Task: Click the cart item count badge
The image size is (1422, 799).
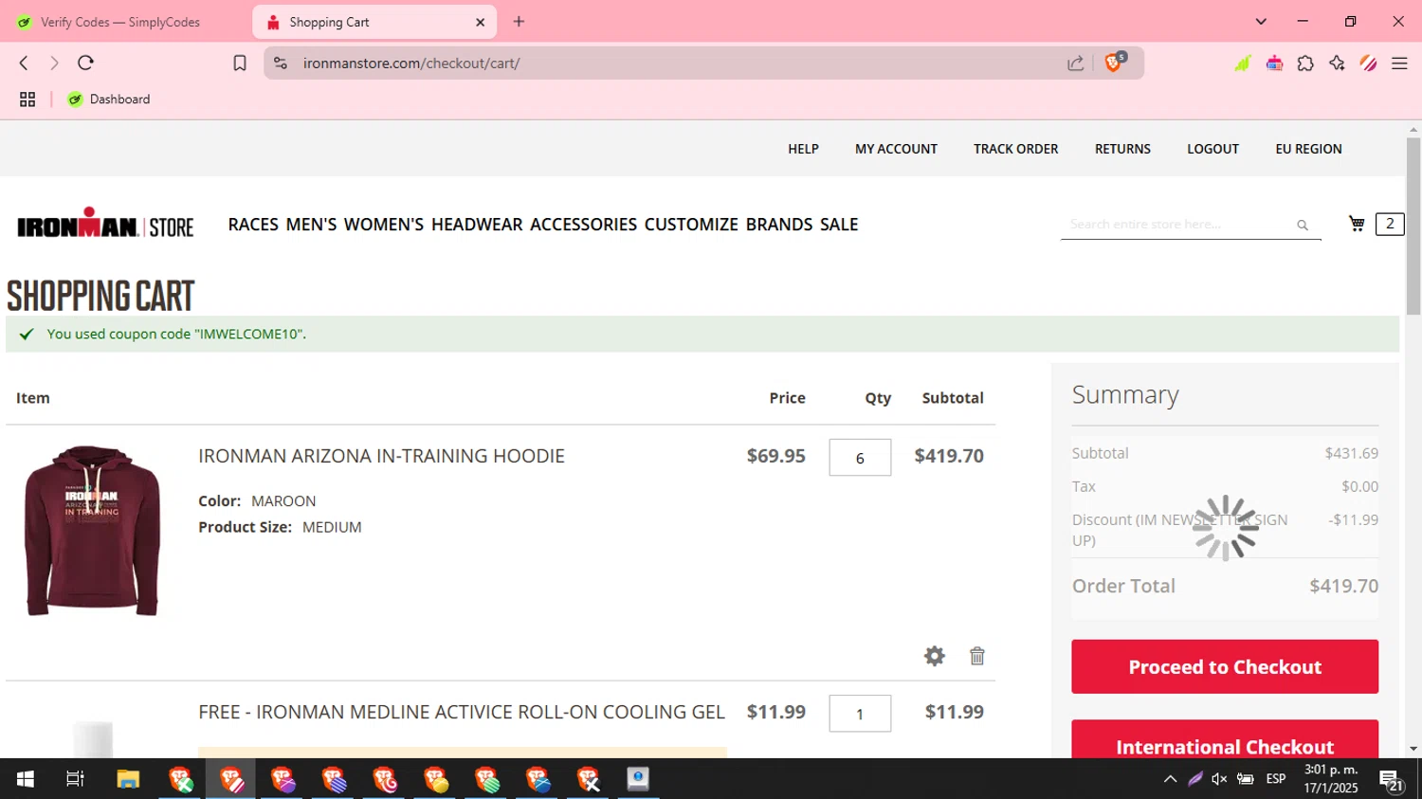Action: click(1390, 224)
